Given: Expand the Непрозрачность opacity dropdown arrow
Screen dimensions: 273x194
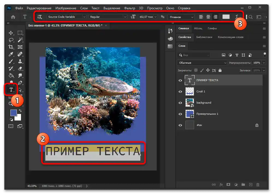Looking at the screenshot, I should 264,63.
